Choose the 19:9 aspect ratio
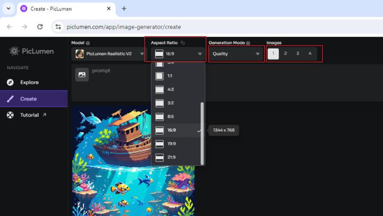Screen dimensions: 383x216 (x=176, y=144)
